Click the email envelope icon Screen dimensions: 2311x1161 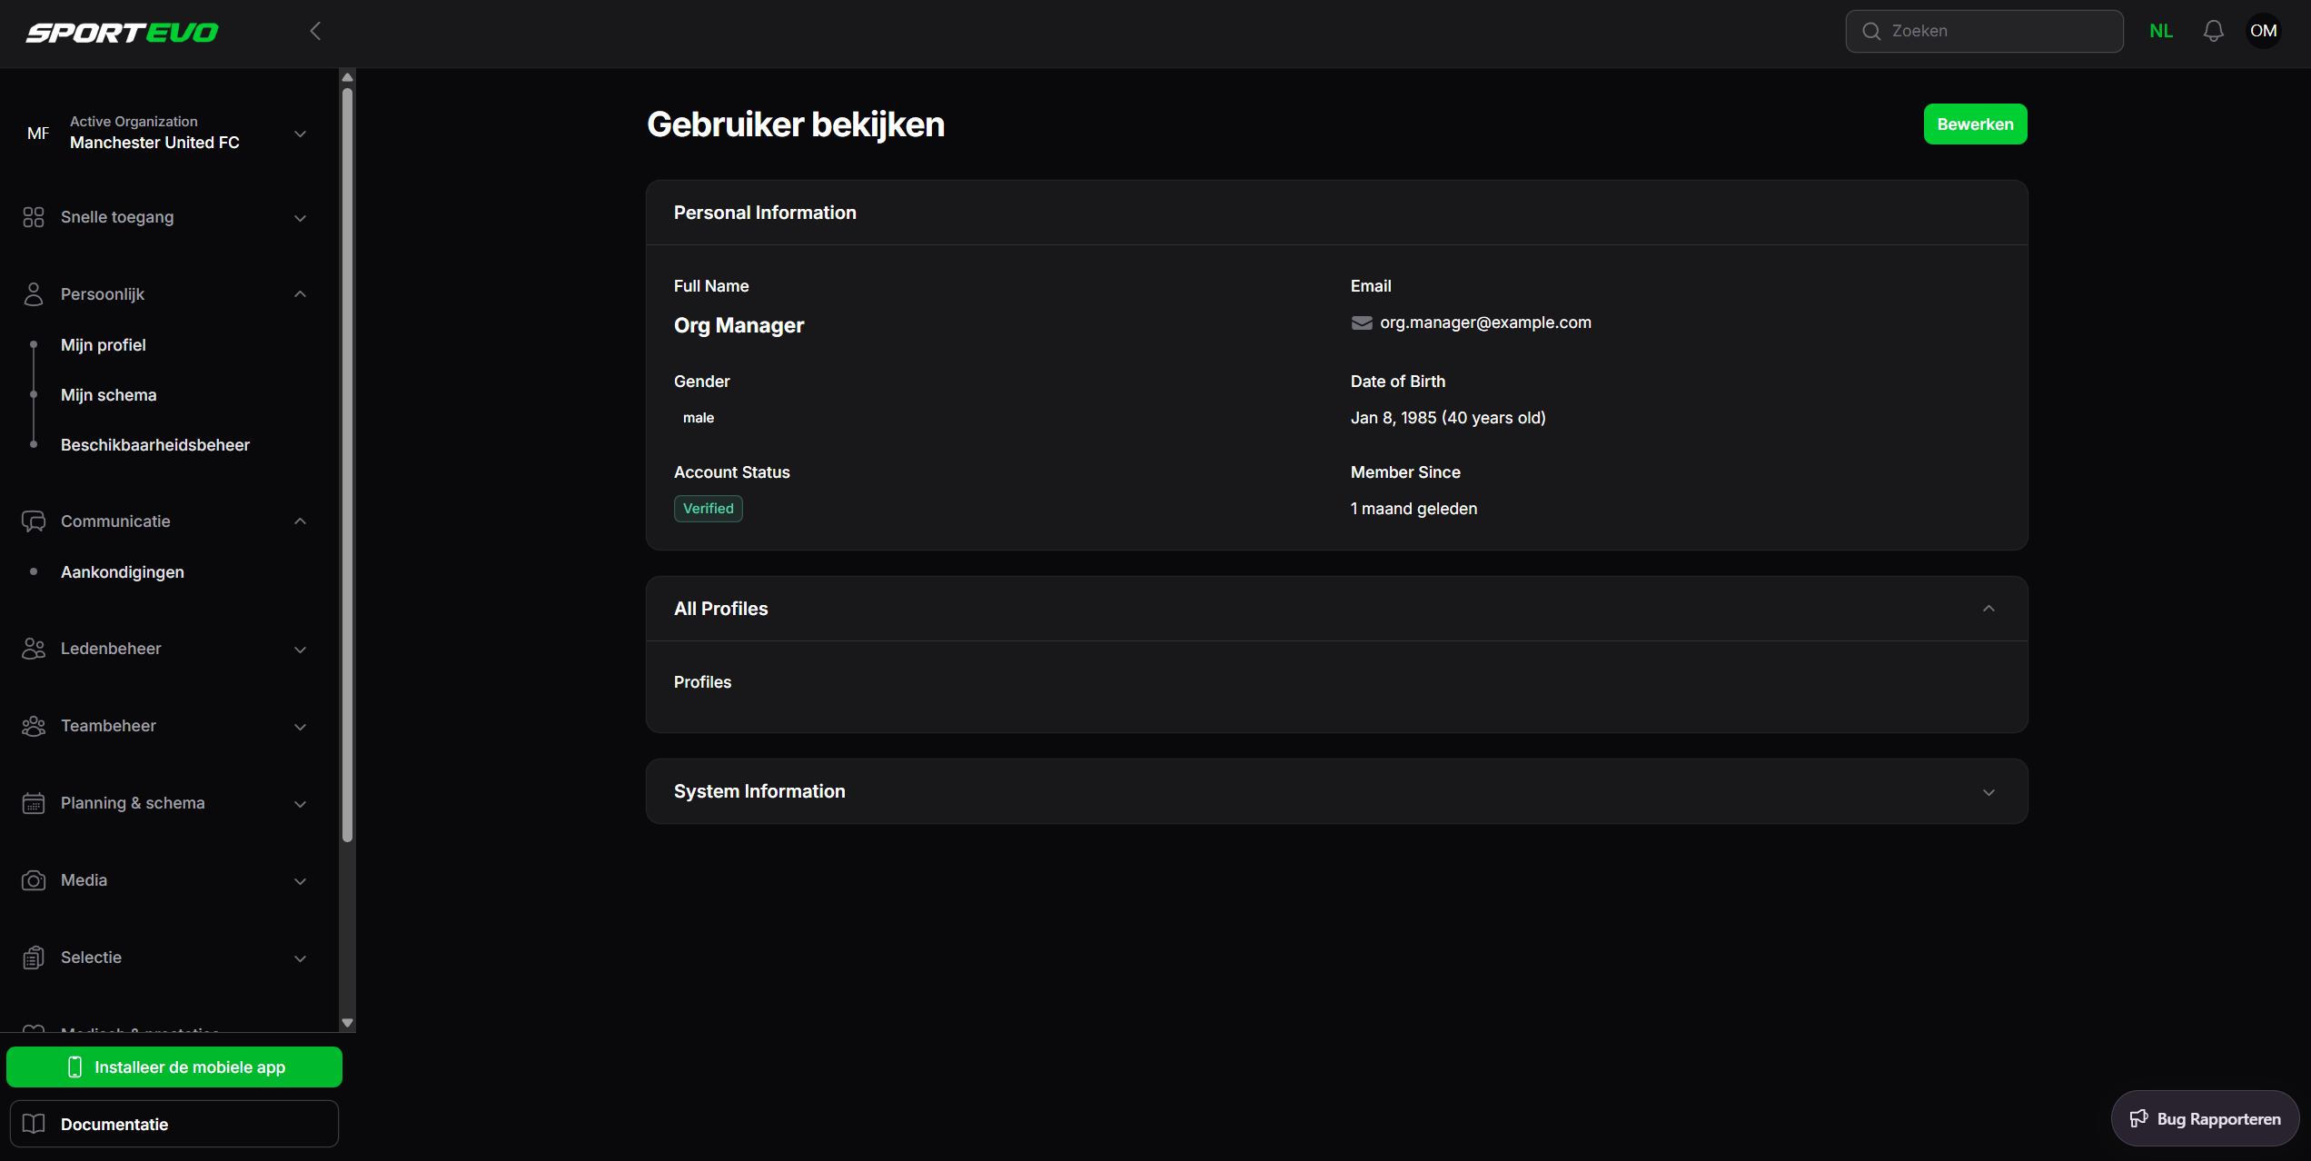point(1362,322)
